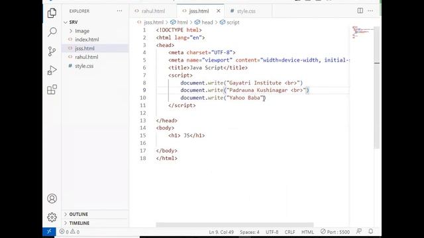
Task: Click the <title>Java Script</title> line
Action: tap(207, 67)
